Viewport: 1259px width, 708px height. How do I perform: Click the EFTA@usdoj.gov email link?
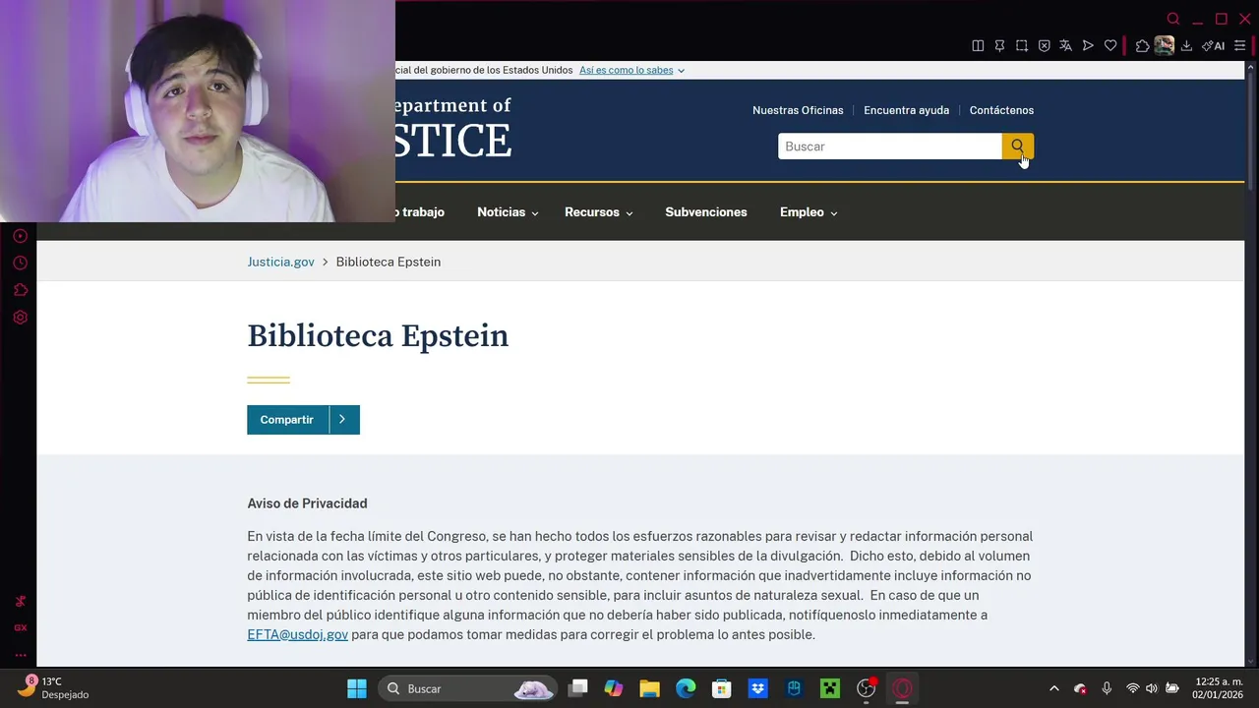(x=297, y=634)
